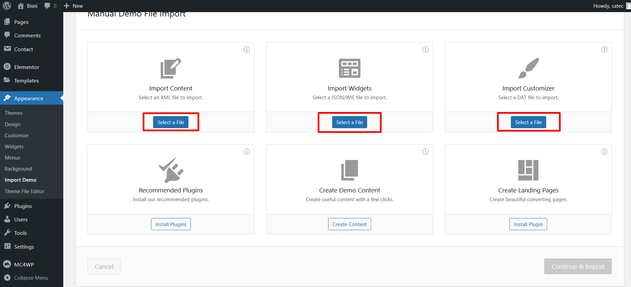Select a File for Import Customizer
The image size is (631, 287).
pyautogui.click(x=528, y=122)
